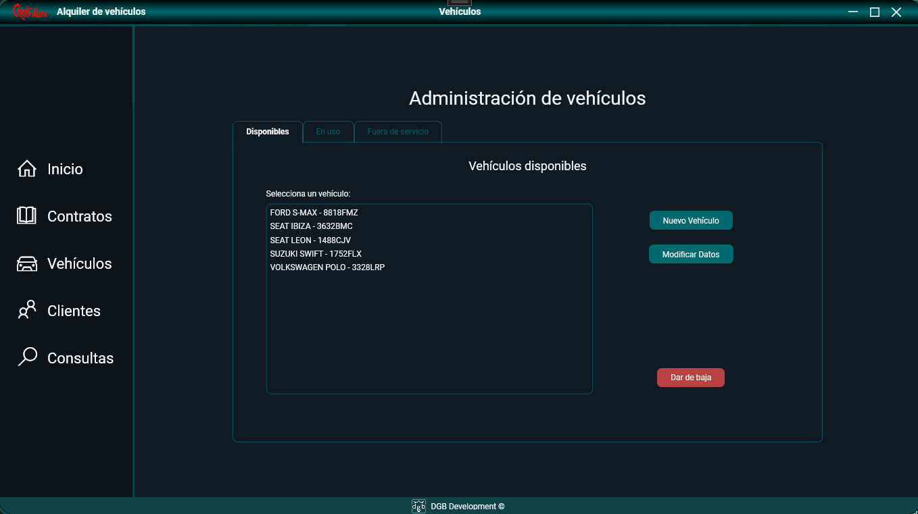This screenshot has height=514, width=918.
Task: Select SEAT IBIZA - 3632BMC
Action: (311, 226)
